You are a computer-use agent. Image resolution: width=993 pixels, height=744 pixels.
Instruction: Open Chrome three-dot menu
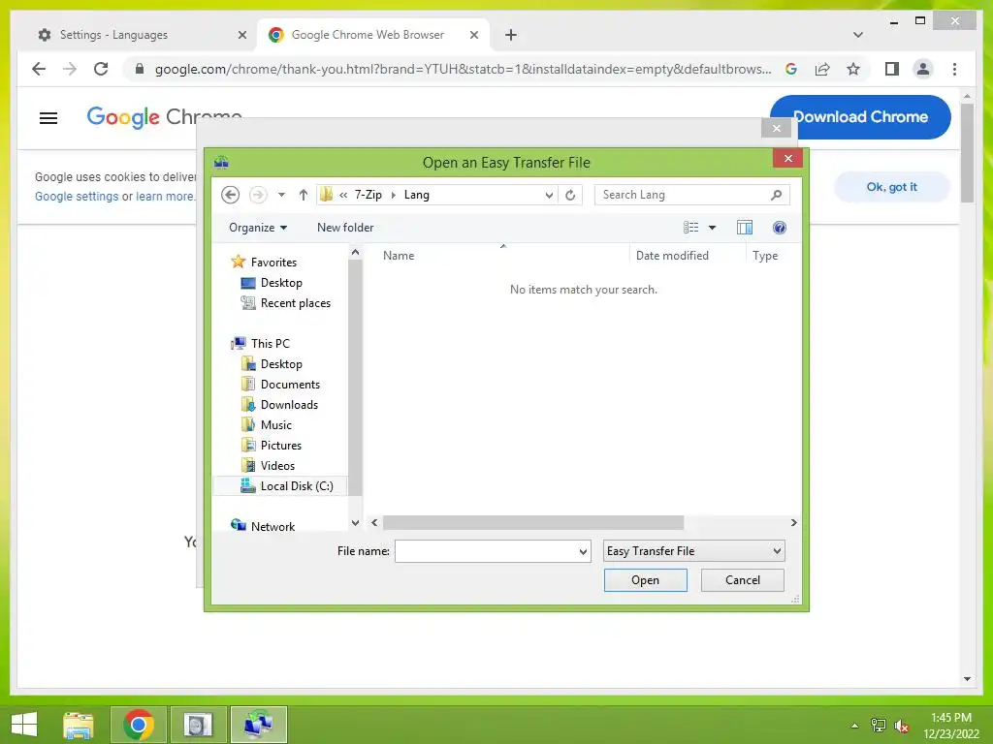click(954, 69)
